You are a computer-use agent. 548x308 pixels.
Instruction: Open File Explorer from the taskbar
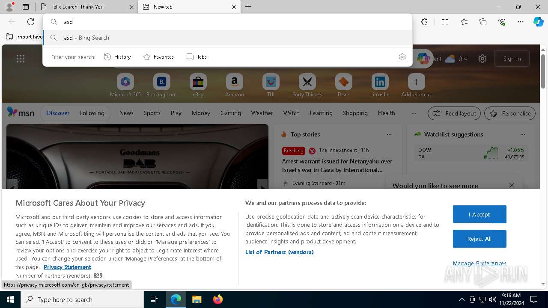pyautogui.click(x=197, y=299)
